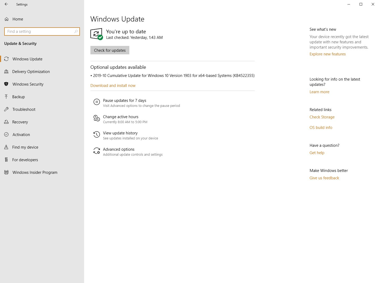Click the update history clock icon
This screenshot has height=283, width=379.
tap(97, 134)
